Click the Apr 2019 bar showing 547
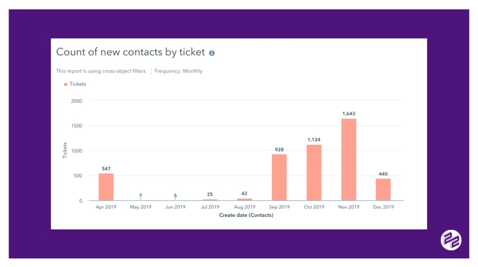 pyautogui.click(x=106, y=187)
